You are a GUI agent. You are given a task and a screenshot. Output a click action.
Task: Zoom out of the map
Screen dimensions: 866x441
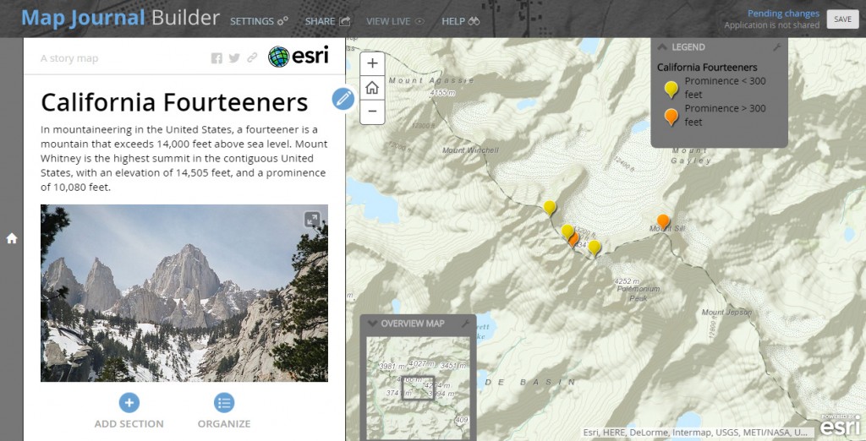click(372, 112)
